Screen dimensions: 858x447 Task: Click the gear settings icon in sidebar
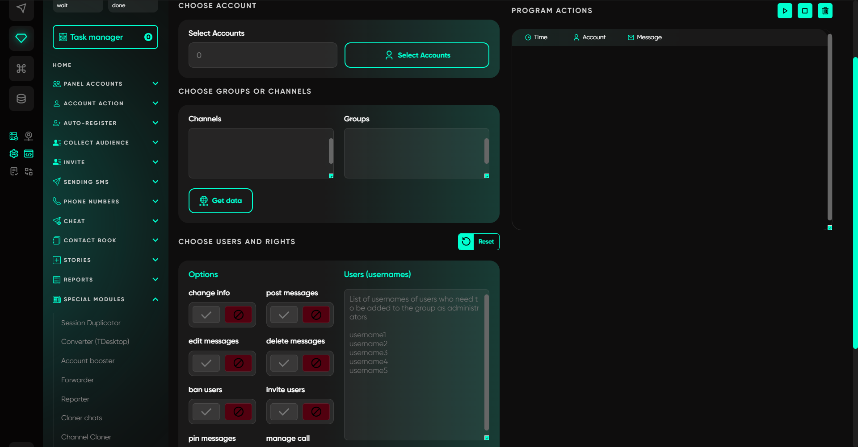tap(14, 154)
